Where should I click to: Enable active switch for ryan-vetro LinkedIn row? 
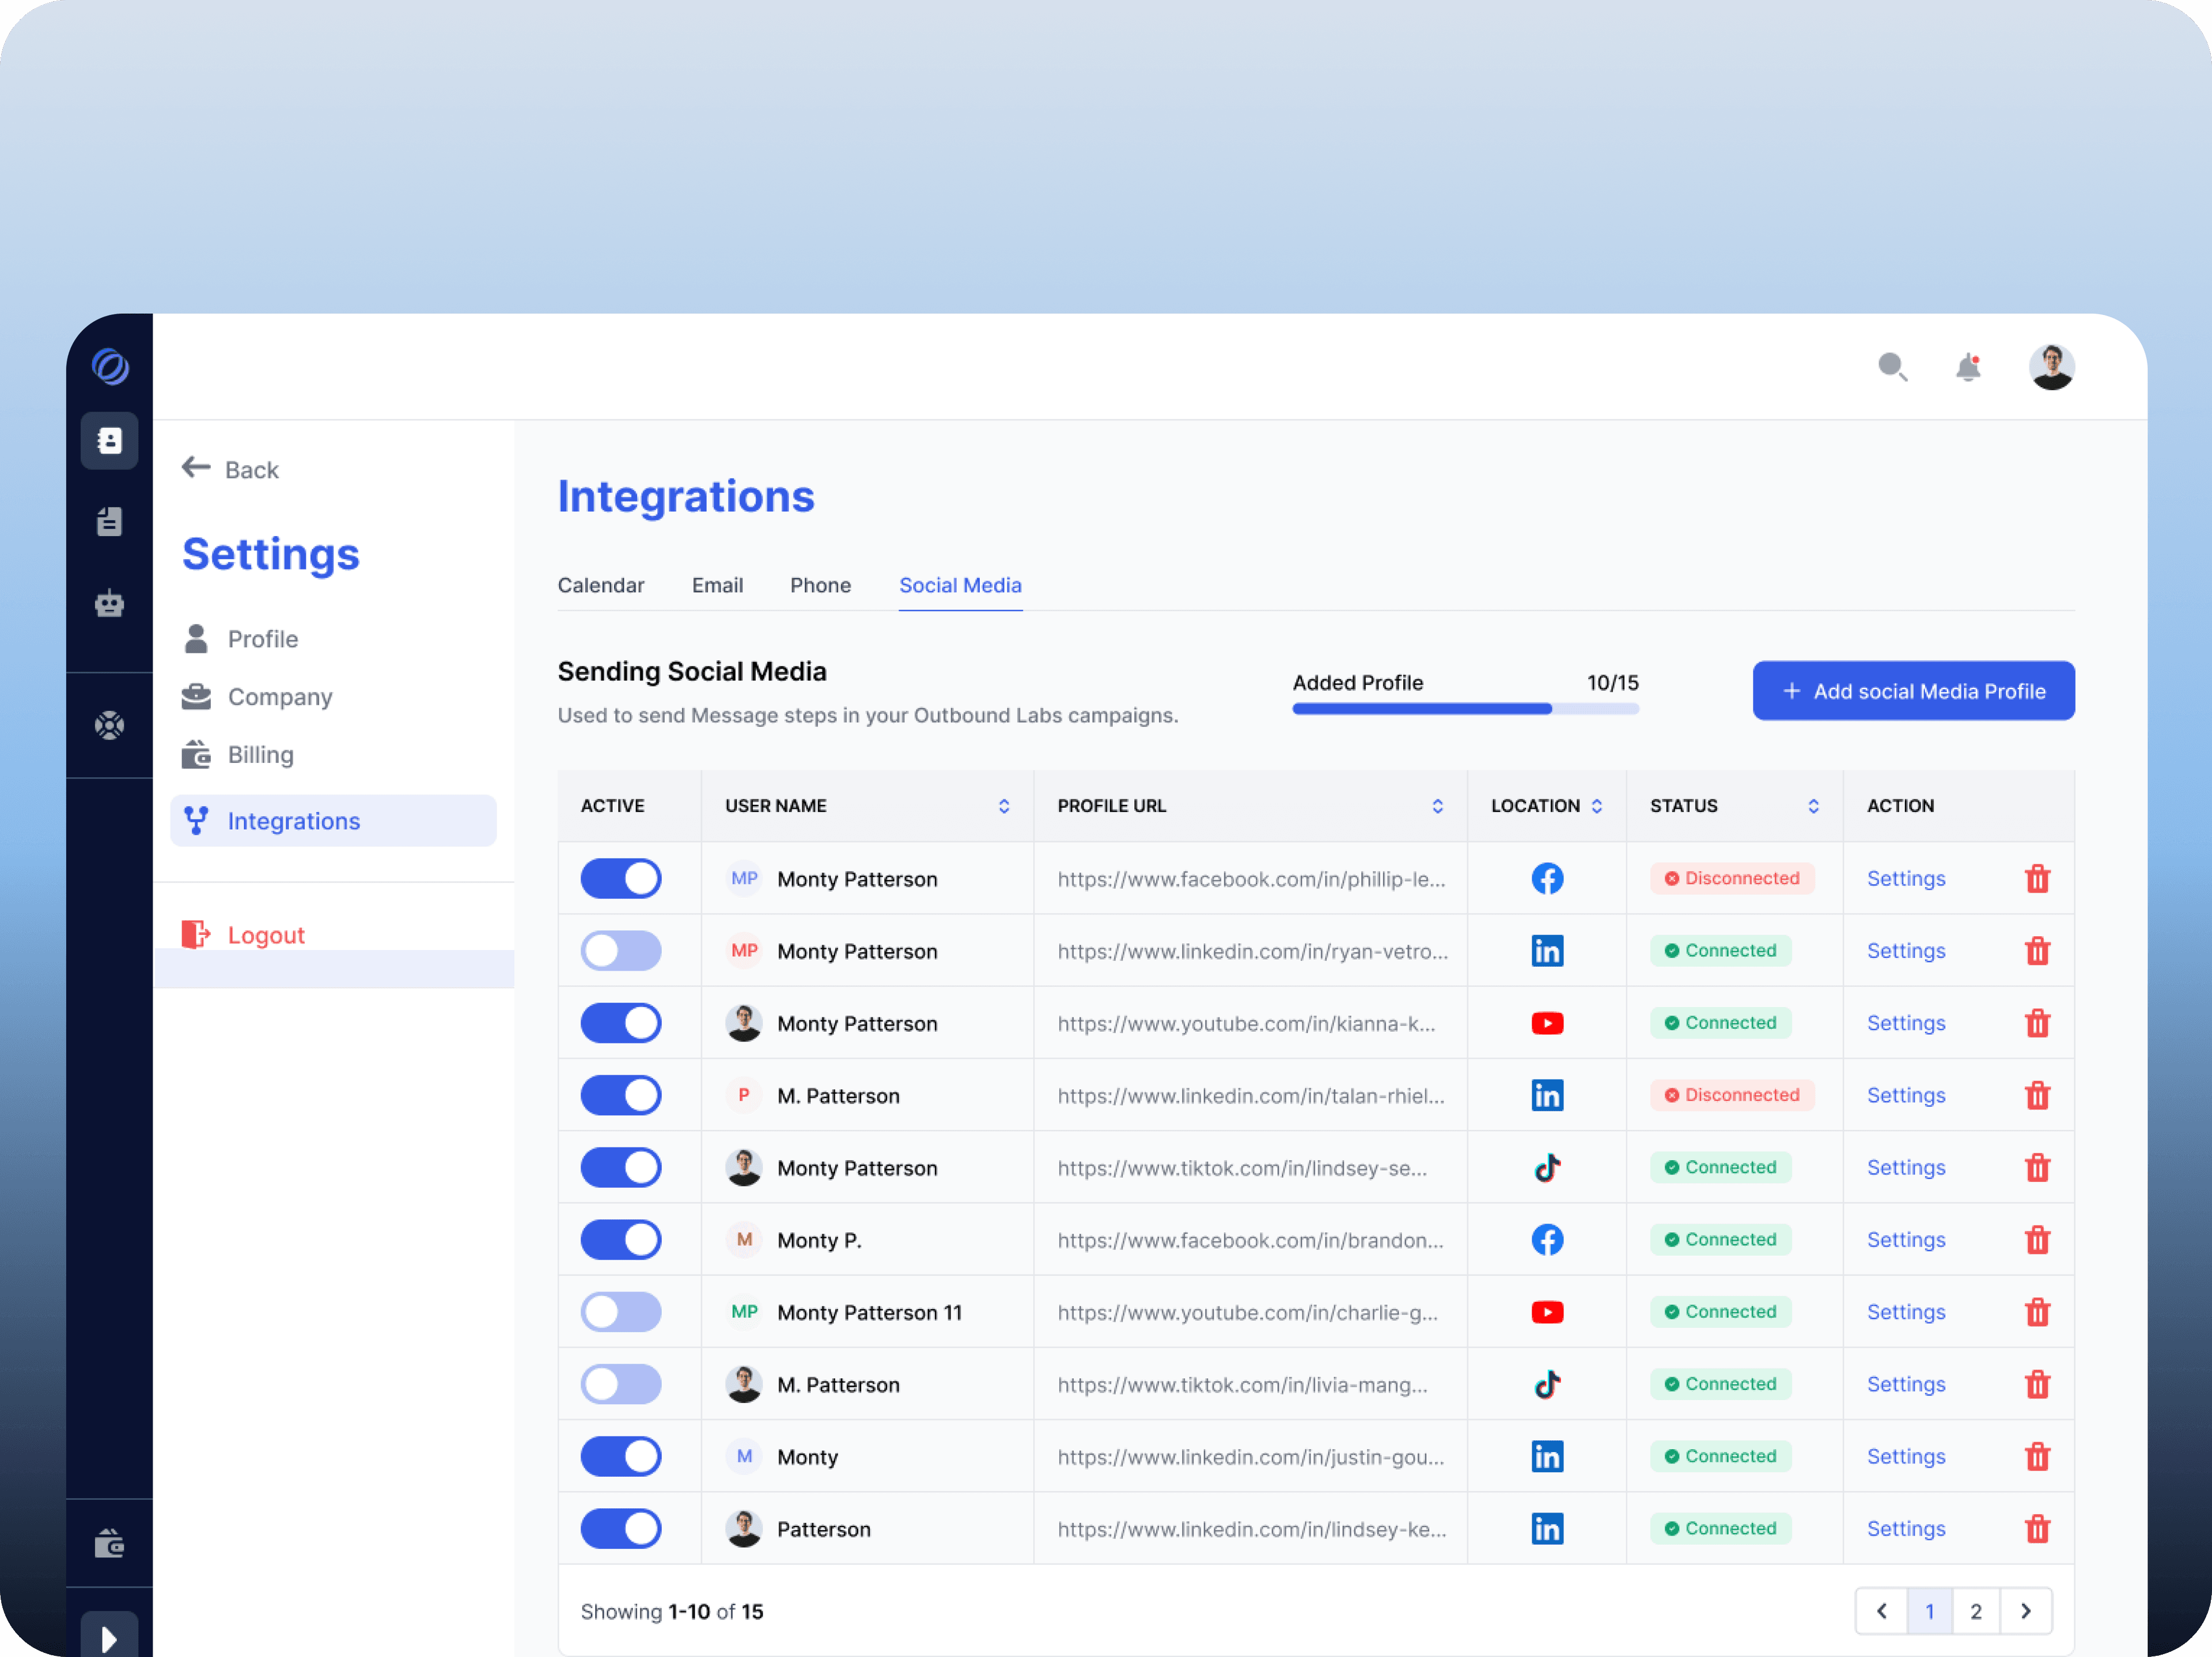621,951
